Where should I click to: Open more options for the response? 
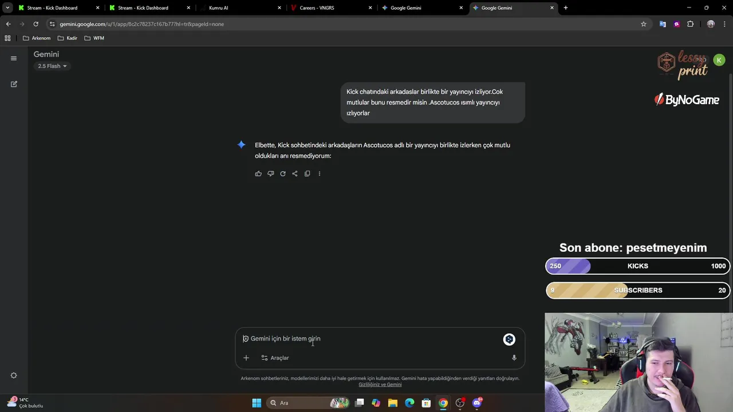[320, 173]
